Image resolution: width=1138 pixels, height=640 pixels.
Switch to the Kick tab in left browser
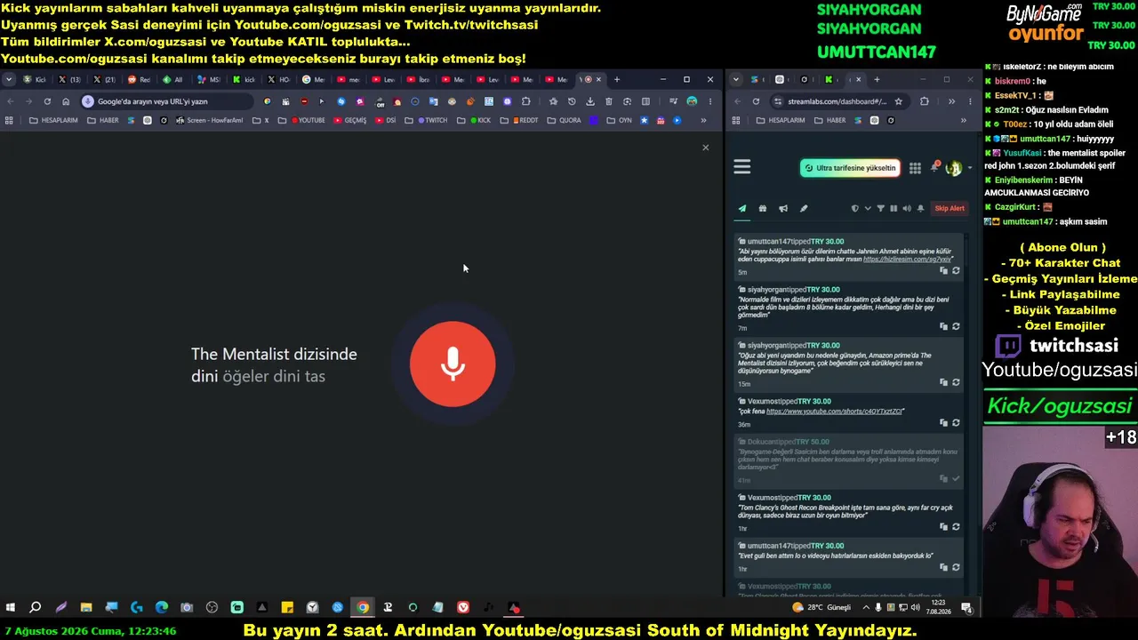pyautogui.click(x=35, y=79)
